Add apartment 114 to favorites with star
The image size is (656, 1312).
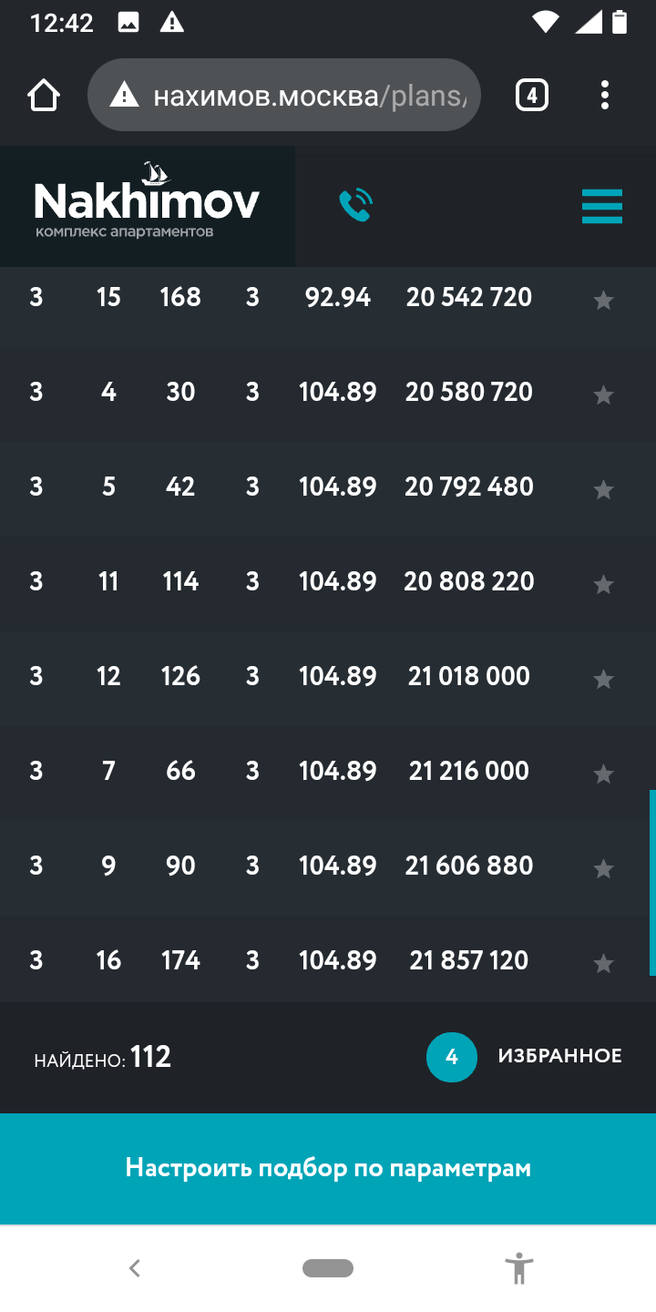click(x=603, y=584)
